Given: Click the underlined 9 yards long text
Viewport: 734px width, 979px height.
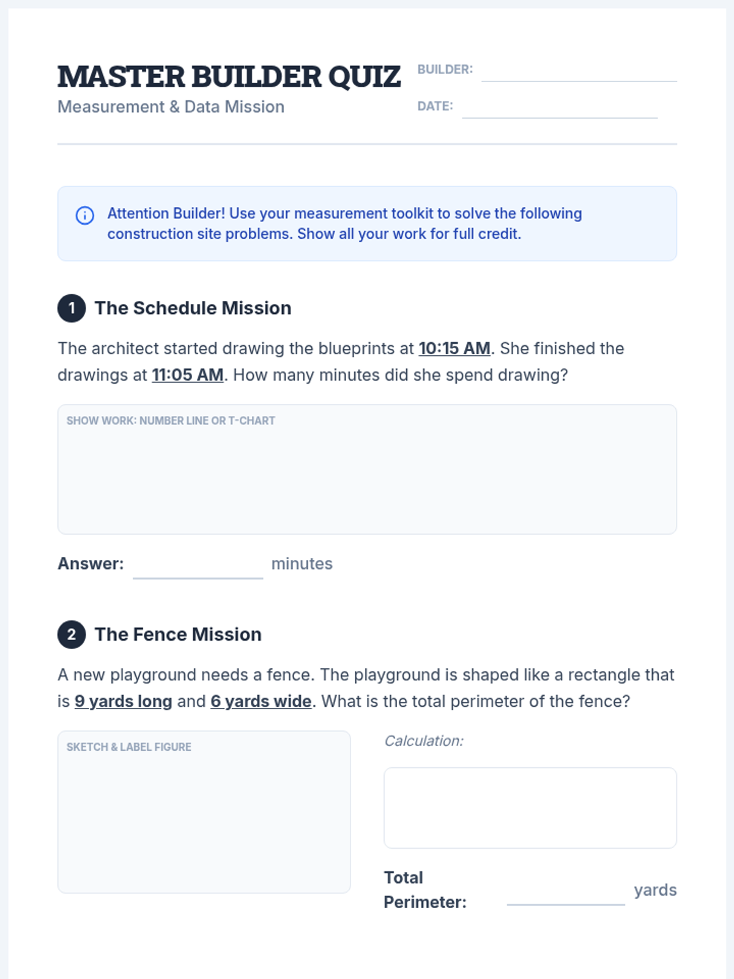Looking at the screenshot, I should click(x=123, y=701).
